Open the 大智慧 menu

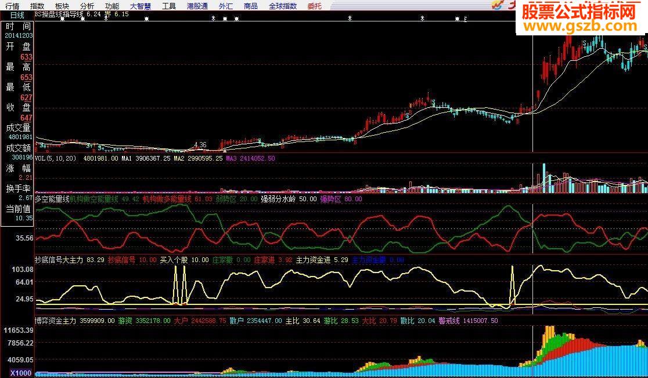tap(141, 6)
